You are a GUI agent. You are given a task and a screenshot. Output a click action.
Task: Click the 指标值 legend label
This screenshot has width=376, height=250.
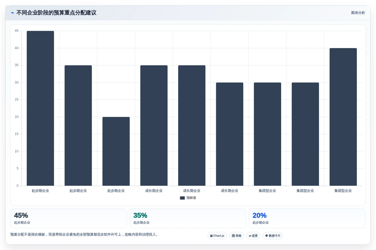tap(191, 198)
